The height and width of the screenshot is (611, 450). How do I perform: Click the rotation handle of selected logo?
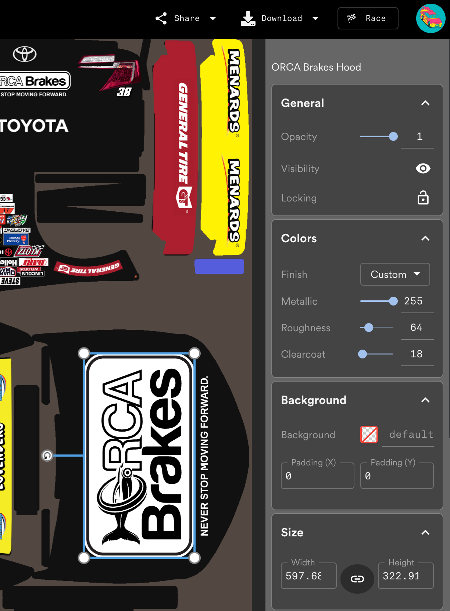(47, 455)
